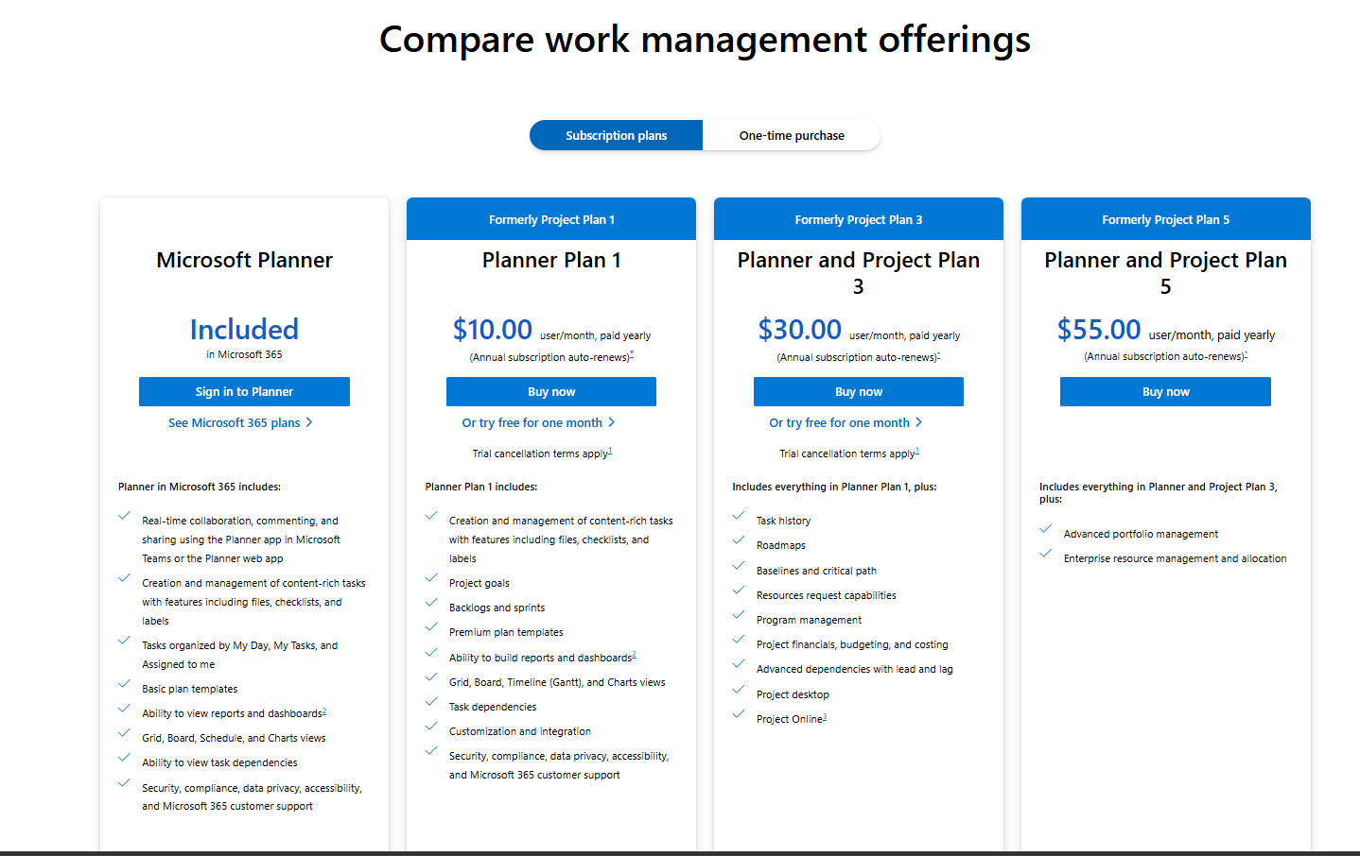Image resolution: width=1360 pixels, height=856 pixels.
Task: Click the 'Formerly Project Plan 1' banner
Action: click(551, 219)
